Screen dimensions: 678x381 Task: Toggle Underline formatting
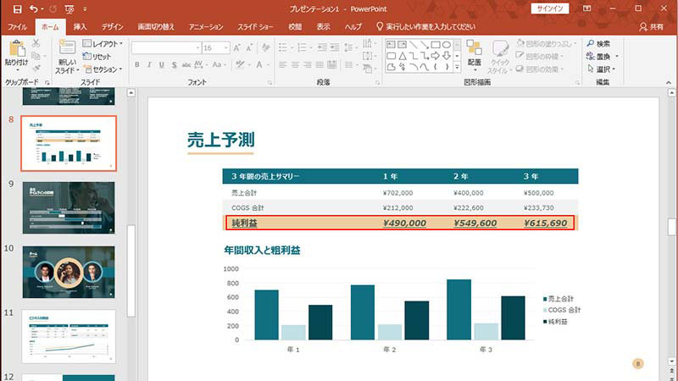[x=160, y=65]
